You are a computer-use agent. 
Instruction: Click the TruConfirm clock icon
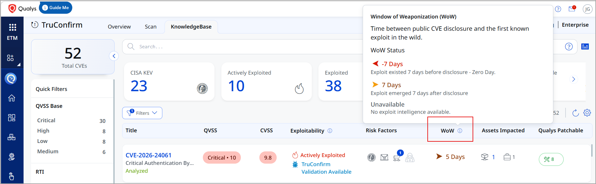[35, 25]
